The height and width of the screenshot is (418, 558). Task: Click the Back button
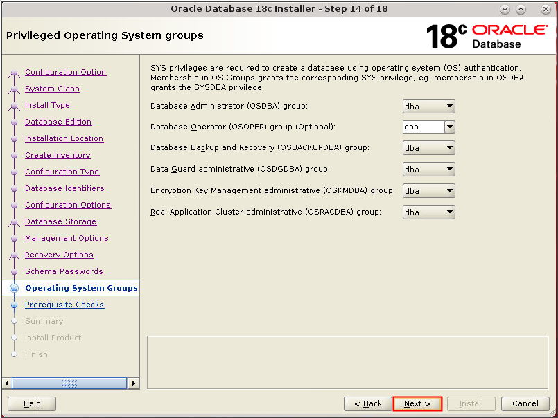point(367,403)
